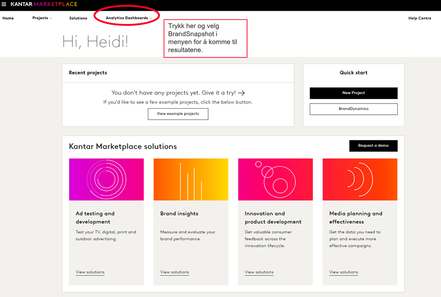Screen dimensions: 441x297
Task: Click 'Test your TV, digital, print' description
Action: 106,235
